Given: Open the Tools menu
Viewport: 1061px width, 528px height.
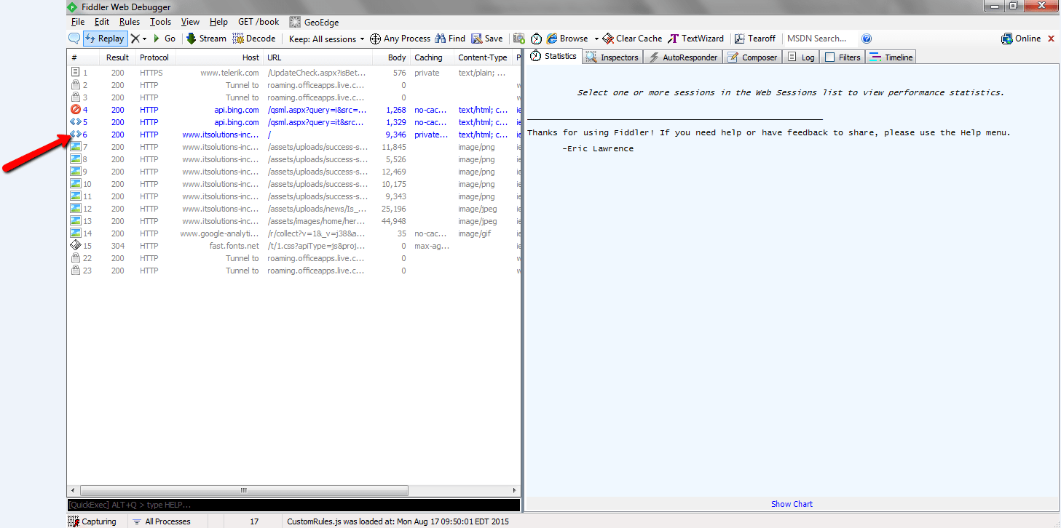Looking at the screenshot, I should click(x=160, y=22).
